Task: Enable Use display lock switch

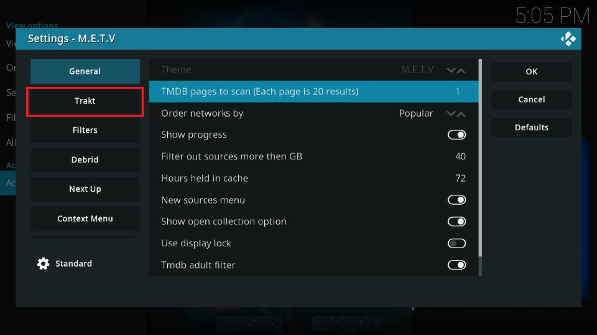Action: click(x=456, y=243)
